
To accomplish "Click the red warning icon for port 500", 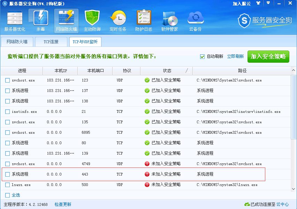I will 147,185.
